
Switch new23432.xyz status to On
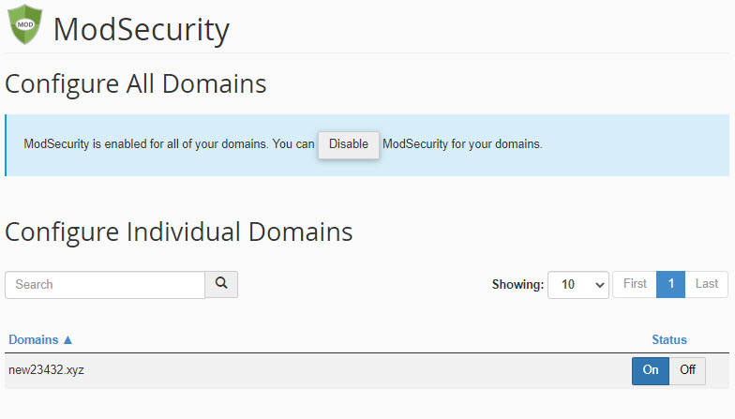[x=651, y=370]
